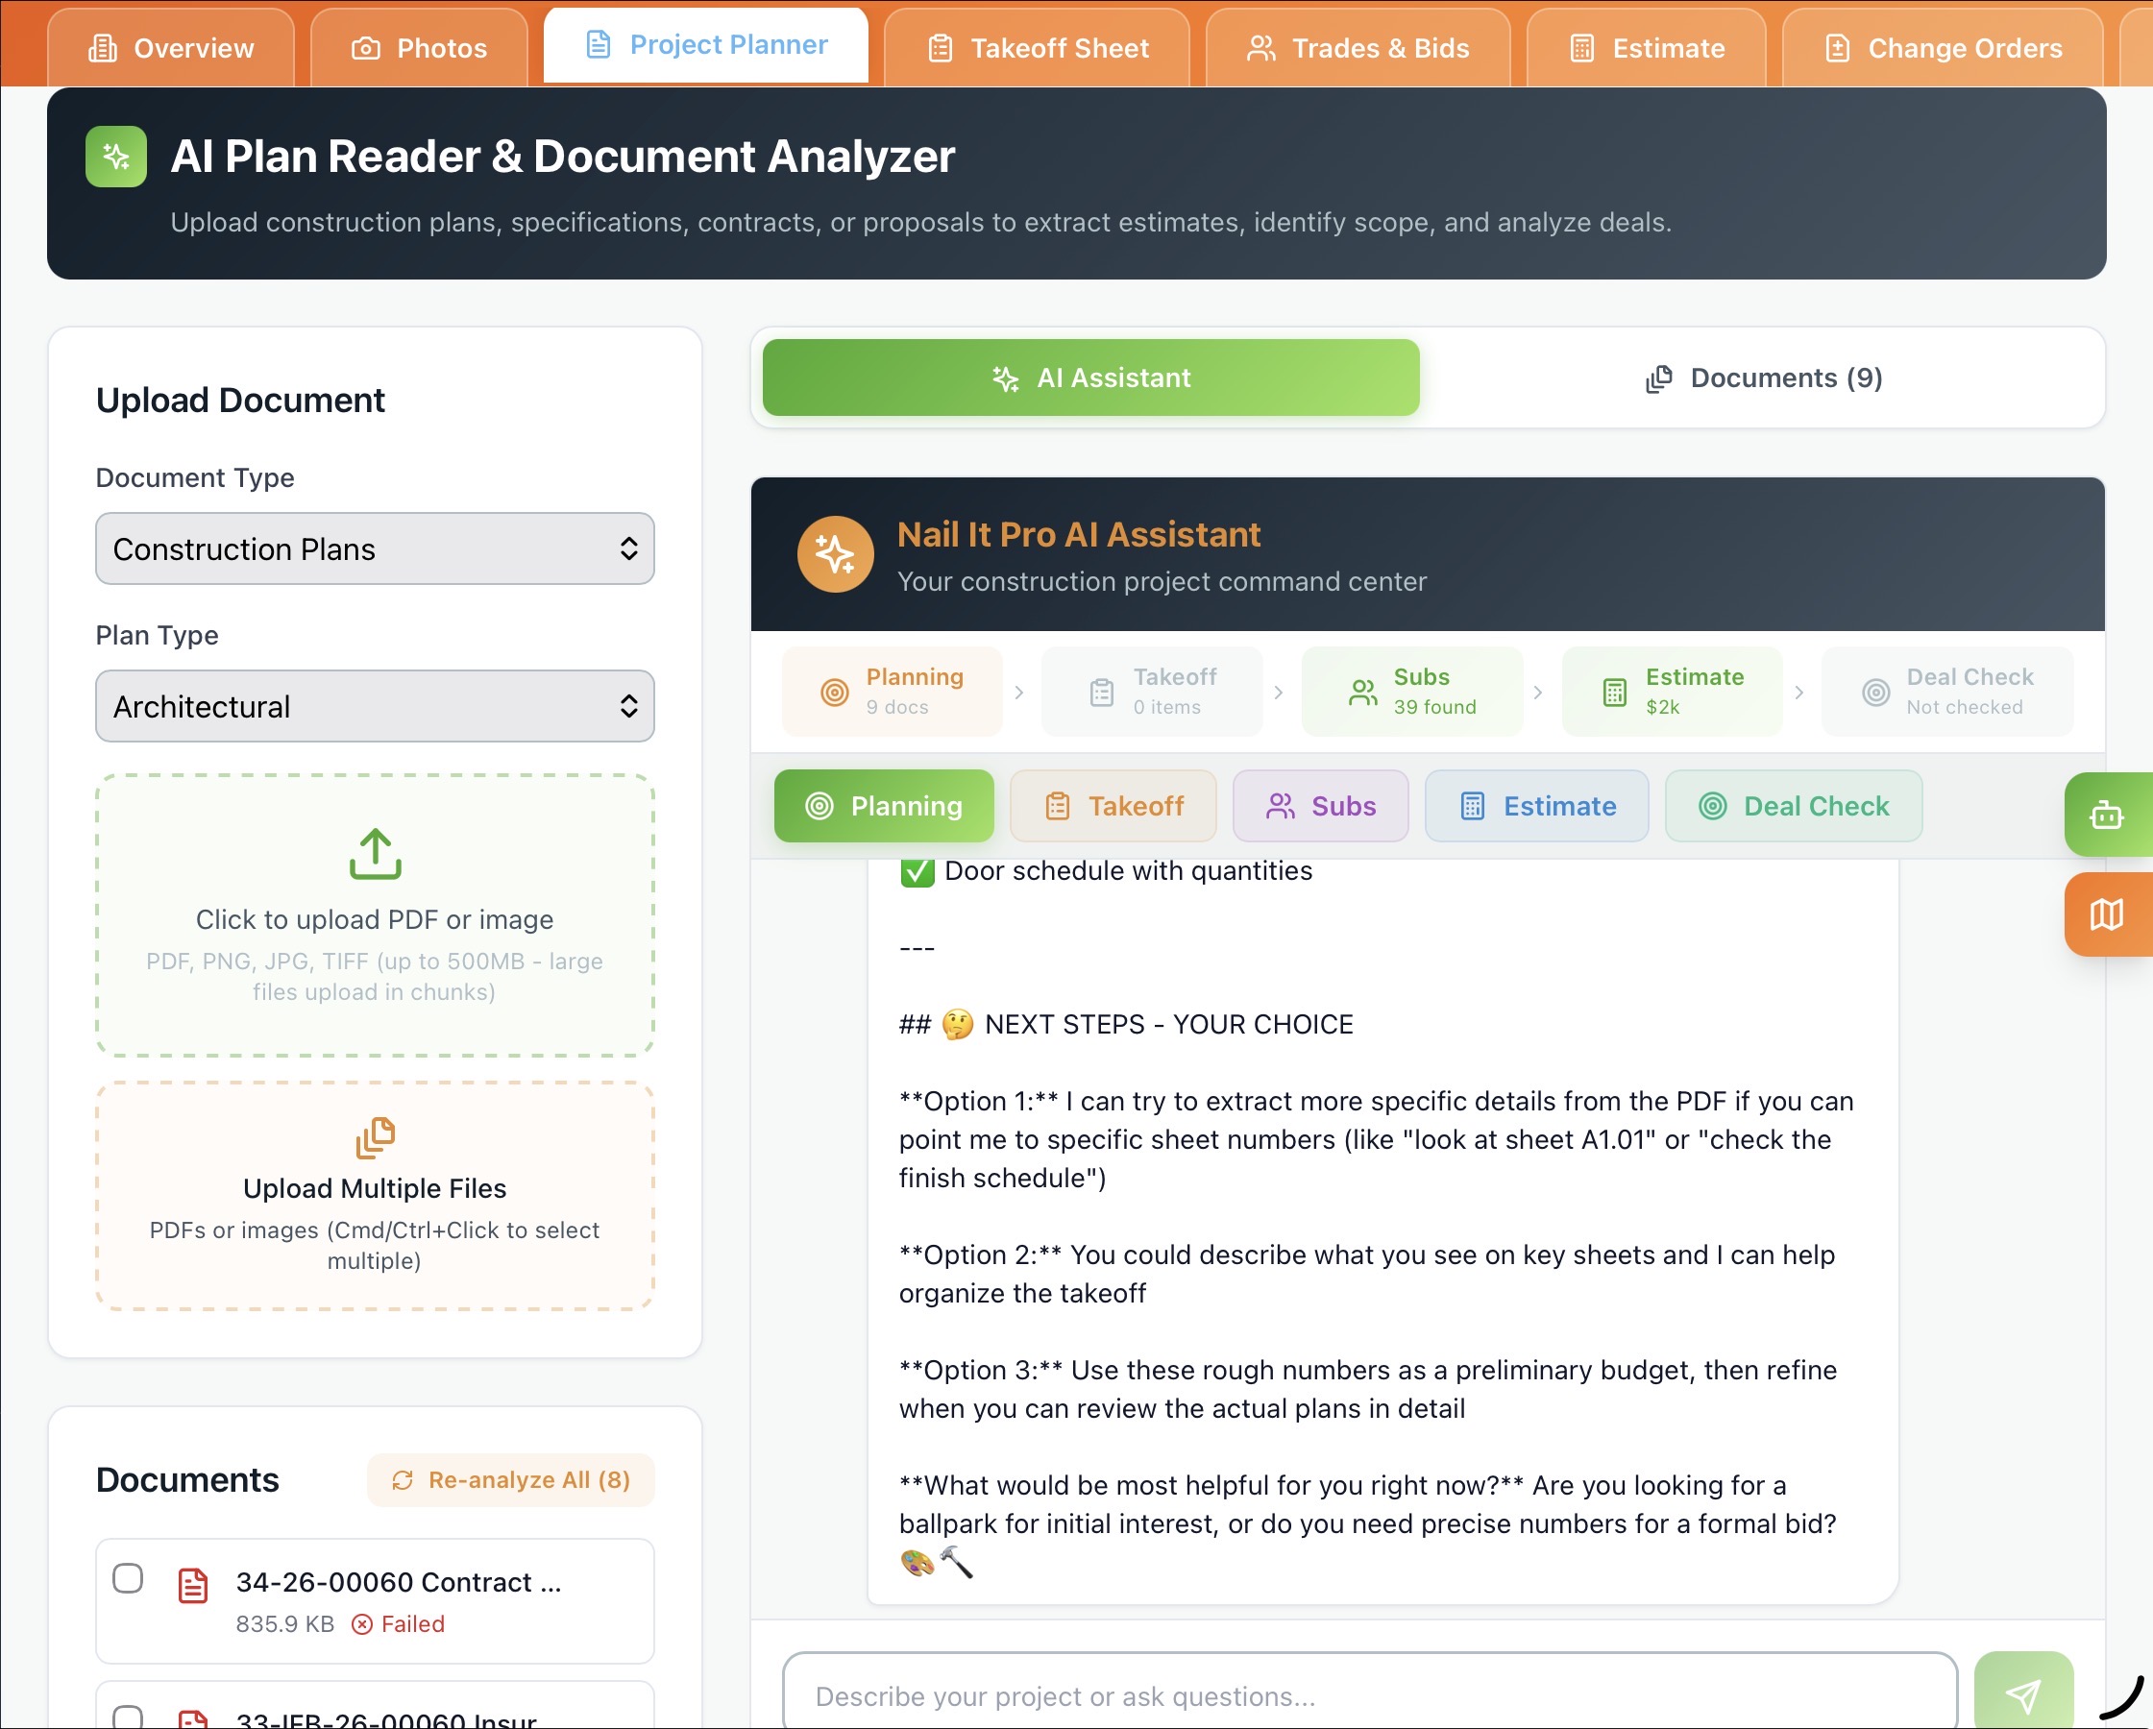This screenshot has height=1729, width=2153.
Task: Click the robot assistant icon on right edge
Action: [2109, 815]
